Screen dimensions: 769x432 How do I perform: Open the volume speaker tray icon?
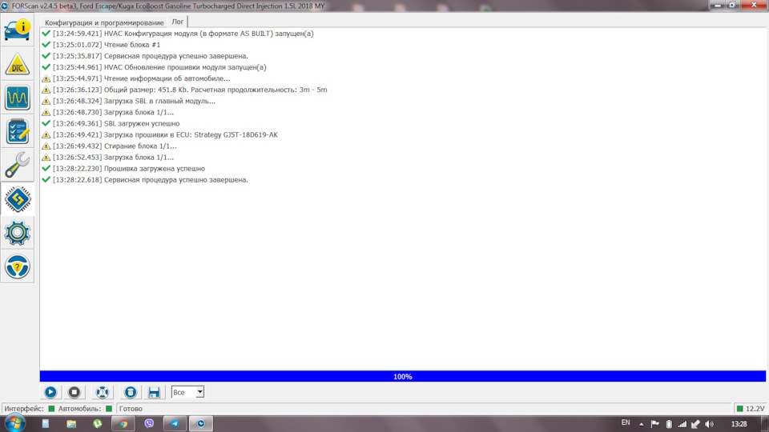(709, 424)
